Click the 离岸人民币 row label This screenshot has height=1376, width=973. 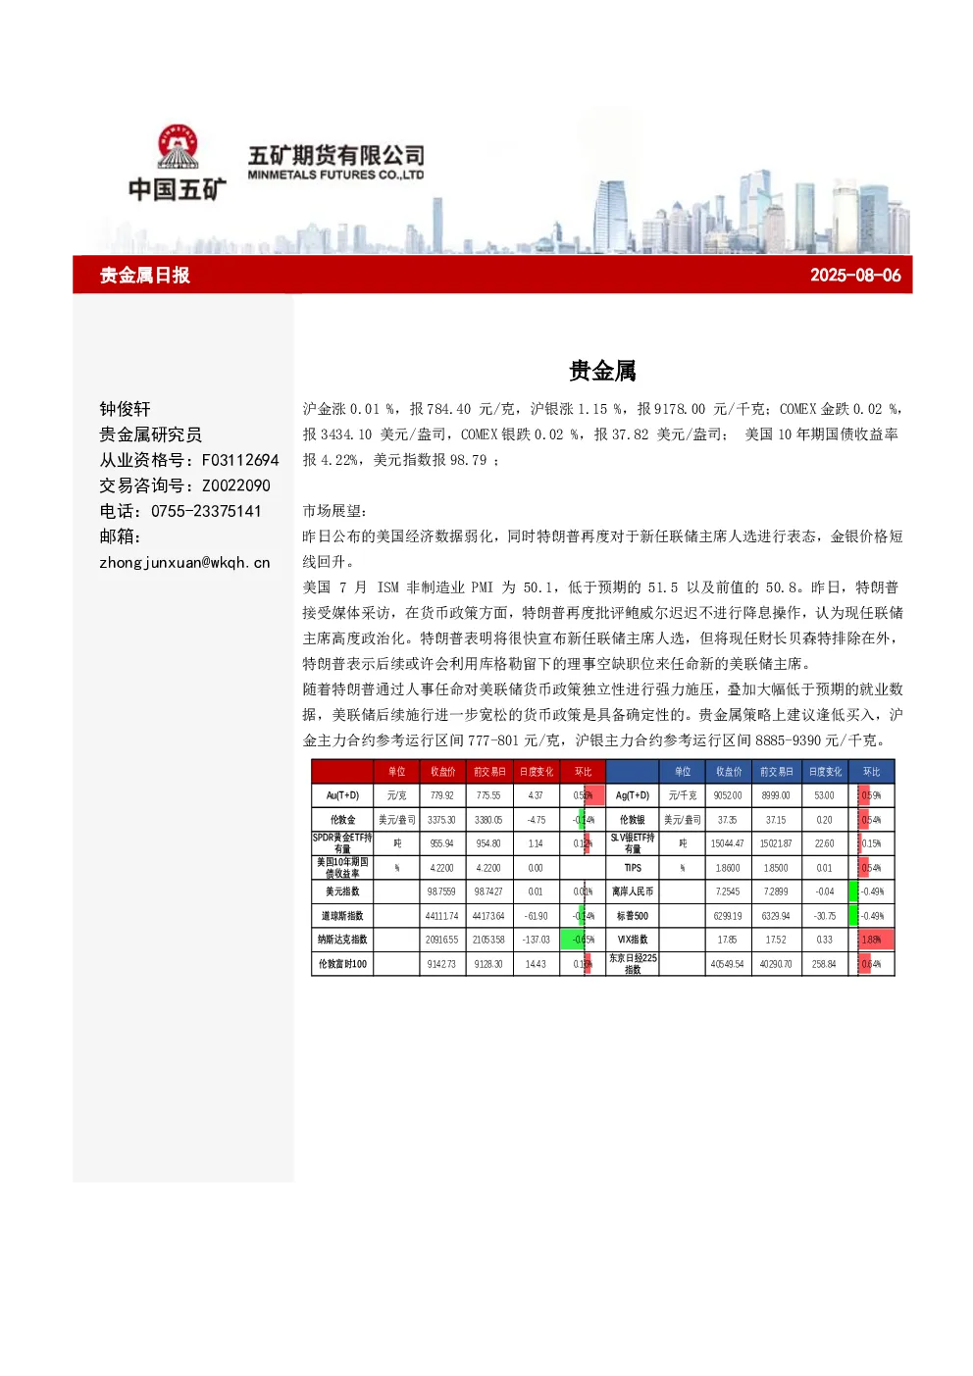tap(633, 892)
